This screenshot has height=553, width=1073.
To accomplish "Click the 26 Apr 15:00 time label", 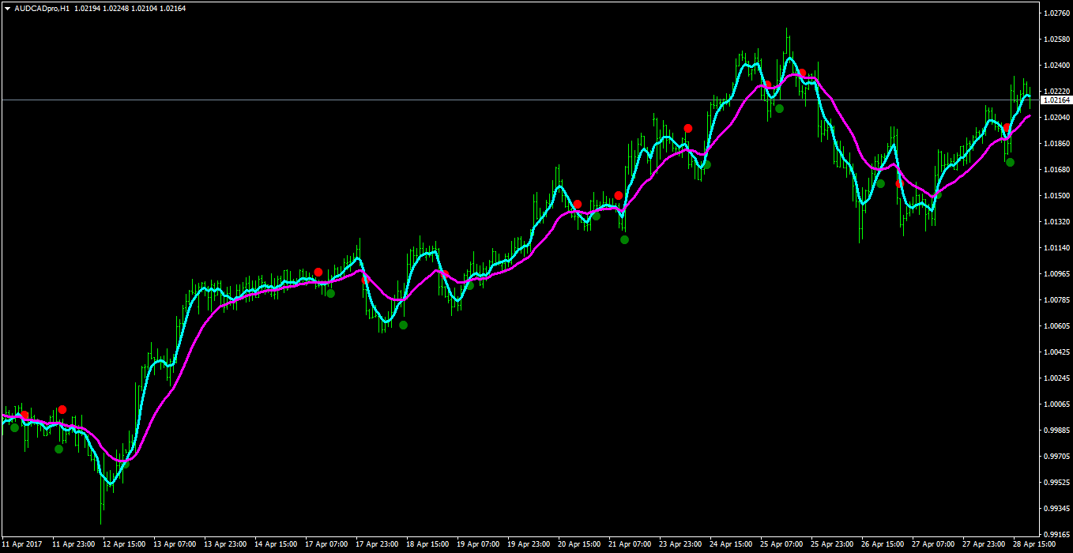I will [x=883, y=544].
